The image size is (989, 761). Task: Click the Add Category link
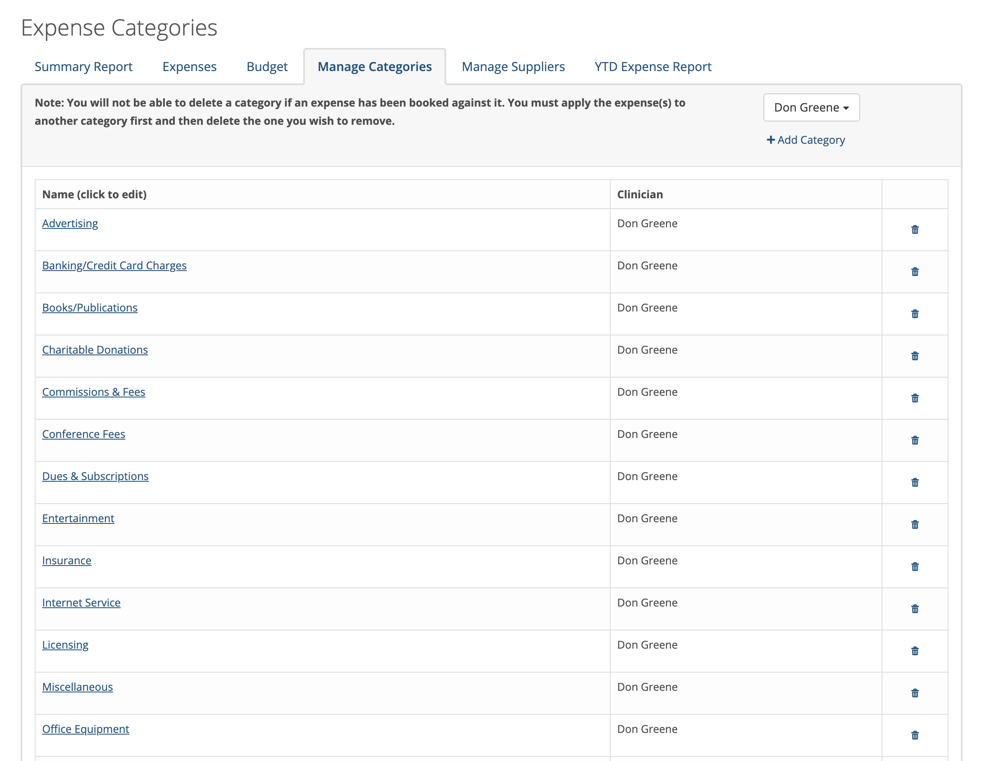(806, 140)
